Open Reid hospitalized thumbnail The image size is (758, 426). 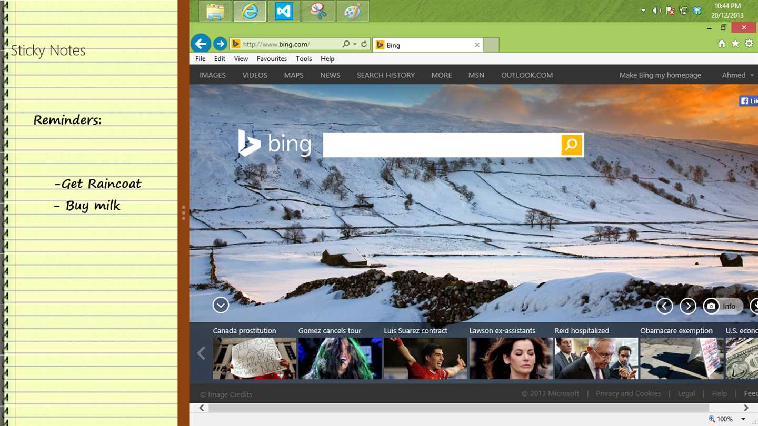click(596, 358)
